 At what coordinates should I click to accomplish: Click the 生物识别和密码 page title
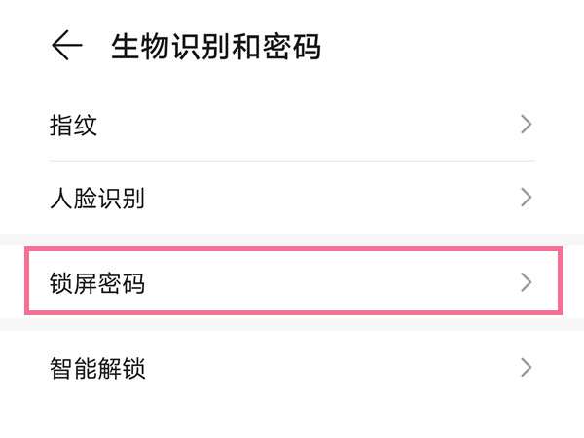click(x=216, y=47)
